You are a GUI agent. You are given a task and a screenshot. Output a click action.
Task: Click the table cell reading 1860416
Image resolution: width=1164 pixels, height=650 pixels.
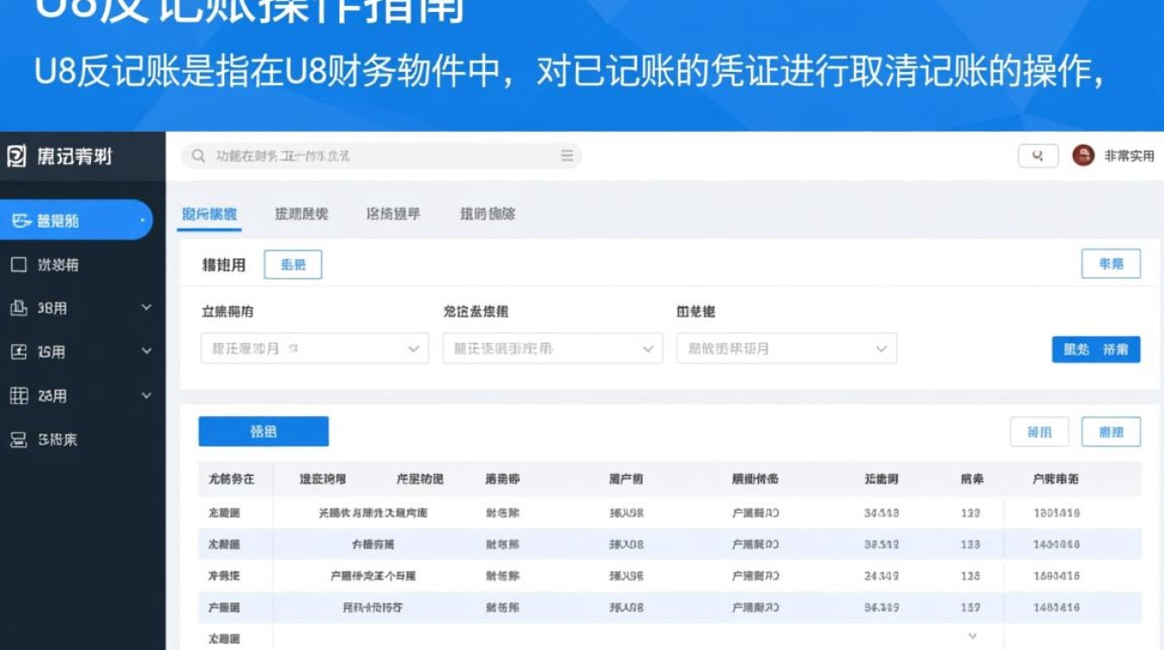coord(1057,575)
